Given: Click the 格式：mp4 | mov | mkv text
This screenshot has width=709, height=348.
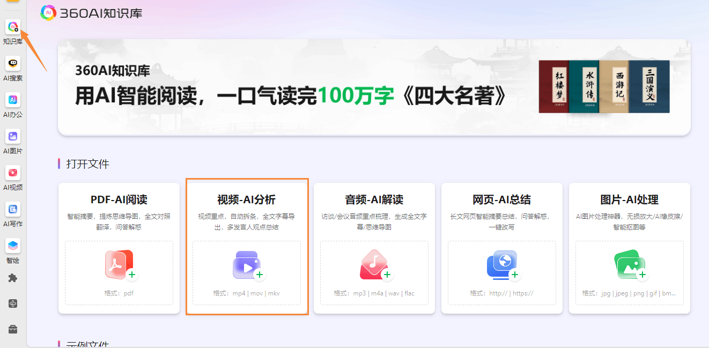Looking at the screenshot, I should [x=247, y=293].
